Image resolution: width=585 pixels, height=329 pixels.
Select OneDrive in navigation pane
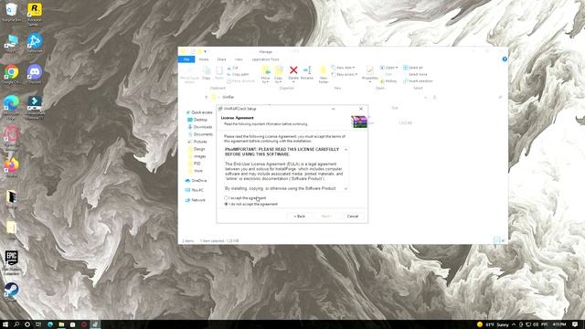click(196, 181)
